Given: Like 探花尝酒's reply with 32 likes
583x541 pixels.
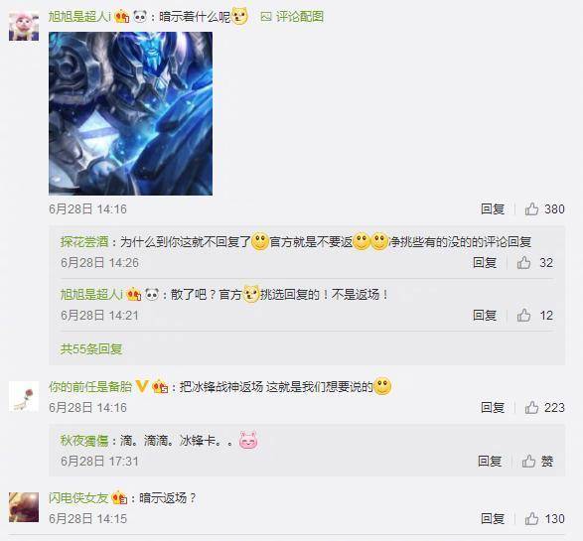Looking at the screenshot, I should (x=523, y=262).
